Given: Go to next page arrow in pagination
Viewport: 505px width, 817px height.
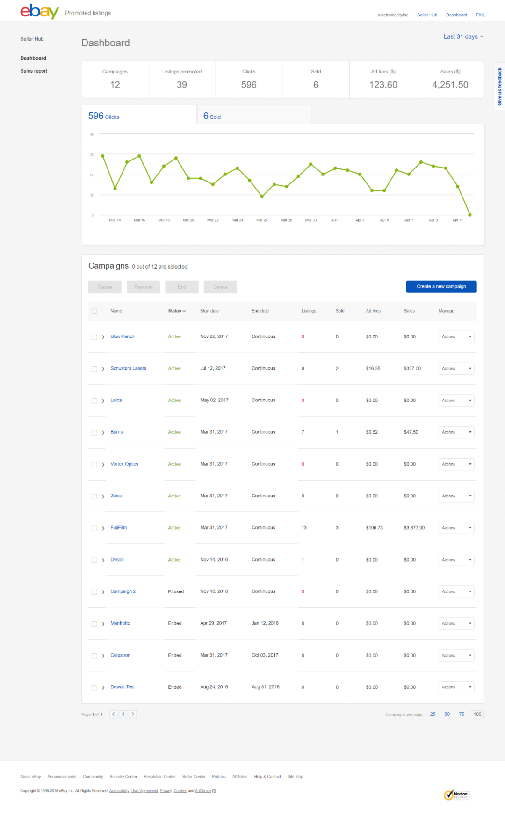Looking at the screenshot, I should pos(133,714).
